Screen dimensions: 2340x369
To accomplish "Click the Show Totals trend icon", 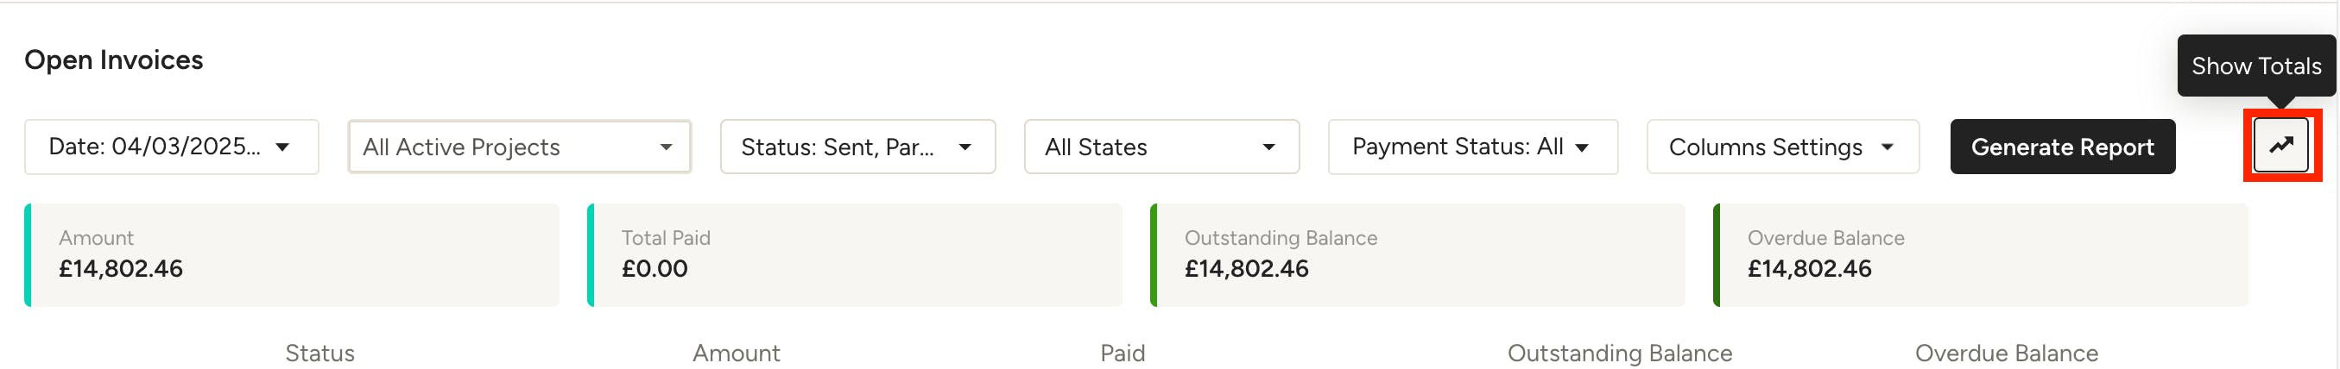I will pos(2281,145).
